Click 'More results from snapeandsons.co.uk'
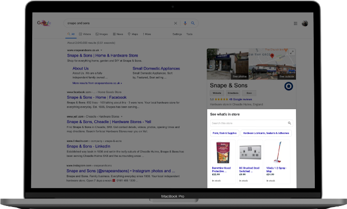Image resolution: width=347 pixels, height=209 pixels. coord(97,83)
